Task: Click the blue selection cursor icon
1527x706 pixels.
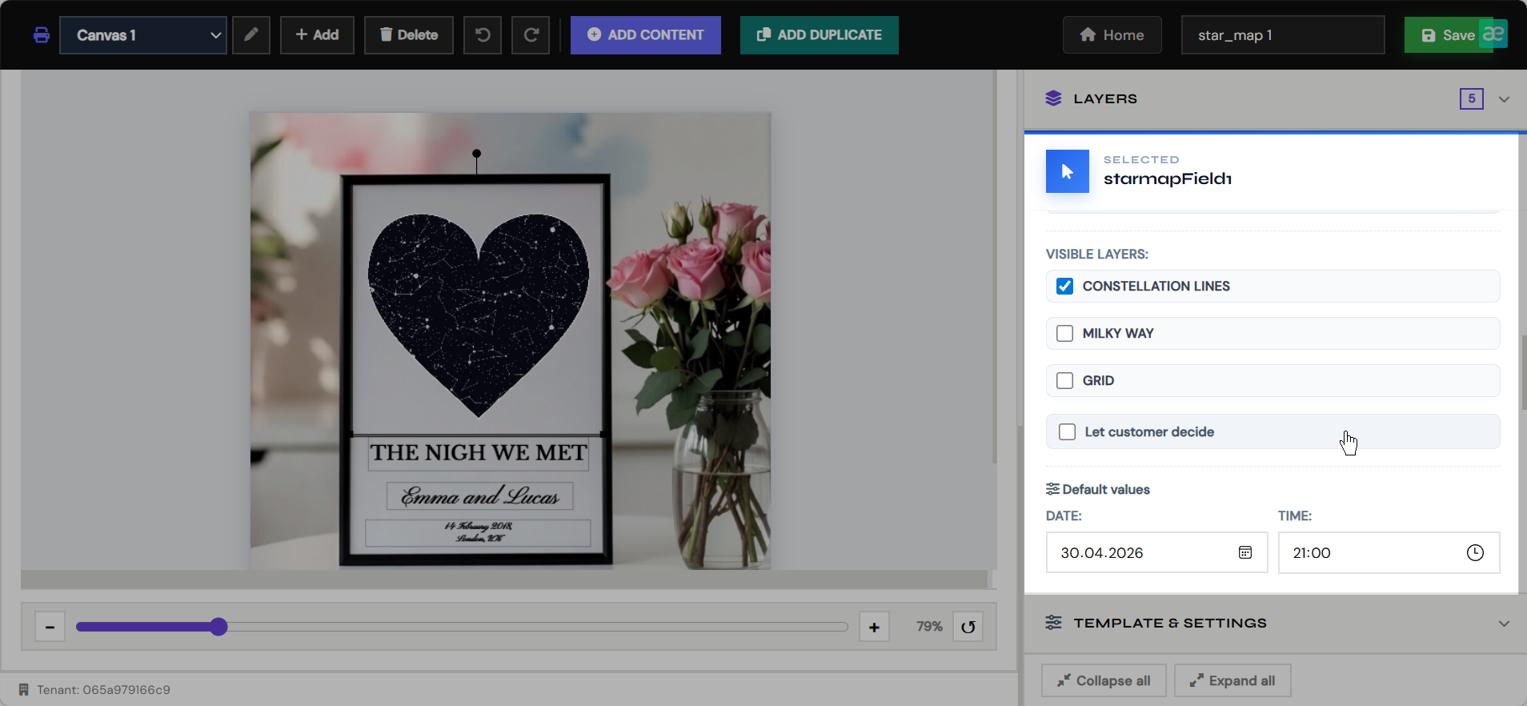Action: click(x=1068, y=171)
